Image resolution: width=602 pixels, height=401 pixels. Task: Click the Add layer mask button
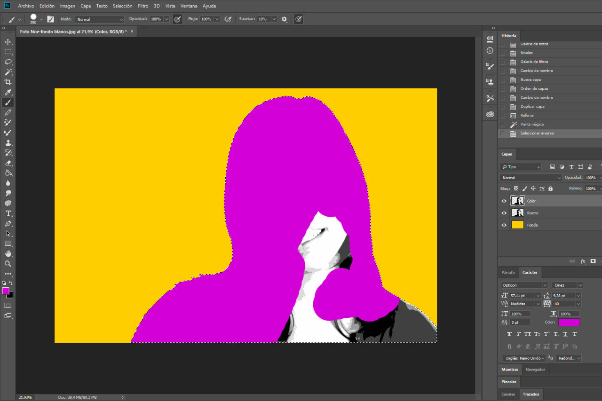pyautogui.click(x=593, y=261)
